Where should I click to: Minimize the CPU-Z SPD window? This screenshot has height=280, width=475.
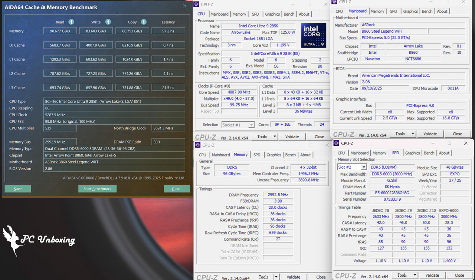pyautogui.click(x=432, y=143)
